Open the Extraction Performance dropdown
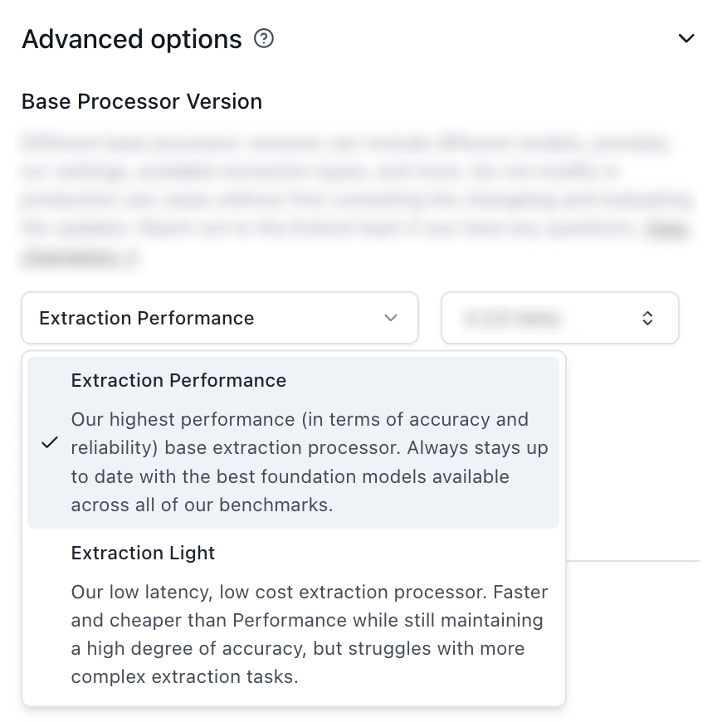Viewport: 722px width, 722px height. coord(220,318)
